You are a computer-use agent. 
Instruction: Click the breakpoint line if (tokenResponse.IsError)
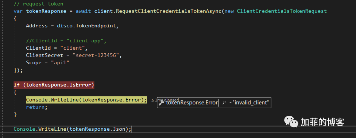coord(54,85)
